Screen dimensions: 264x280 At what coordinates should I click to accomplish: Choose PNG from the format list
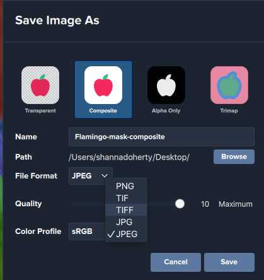pos(126,186)
